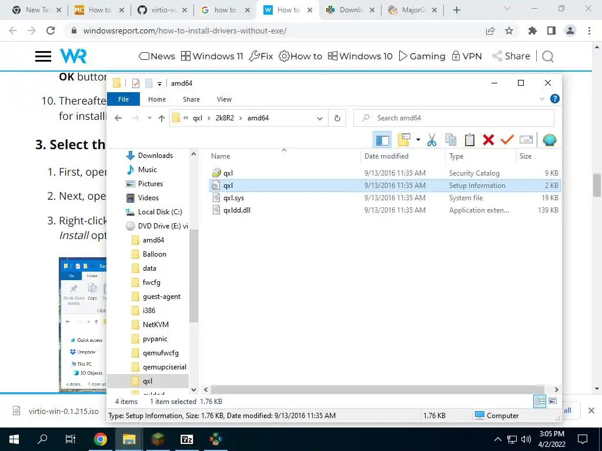This screenshot has height=451, width=602.
Task: Click the orange checkmark Properties icon
Action: (x=507, y=140)
